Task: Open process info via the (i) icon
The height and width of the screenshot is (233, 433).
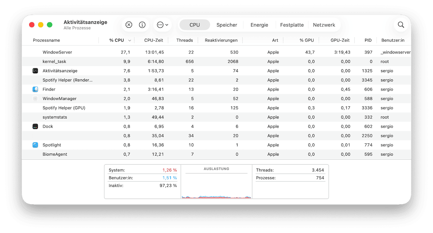Action: (142, 24)
